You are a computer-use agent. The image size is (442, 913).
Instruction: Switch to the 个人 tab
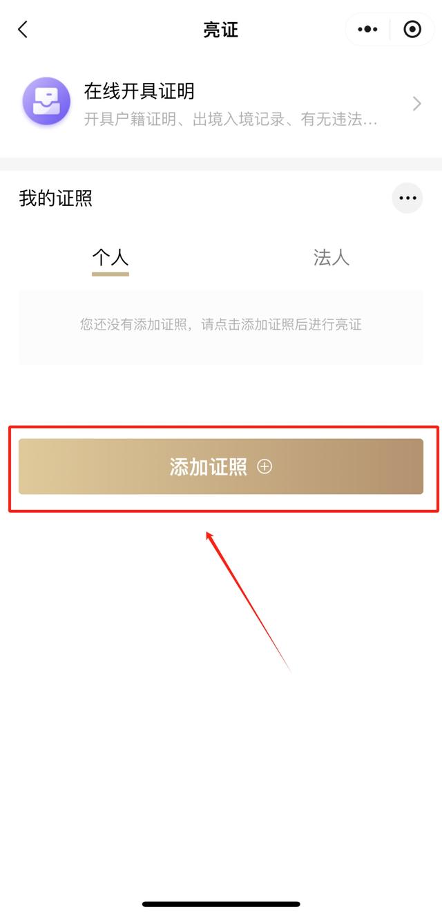pyautogui.click(x=110, y=258)
